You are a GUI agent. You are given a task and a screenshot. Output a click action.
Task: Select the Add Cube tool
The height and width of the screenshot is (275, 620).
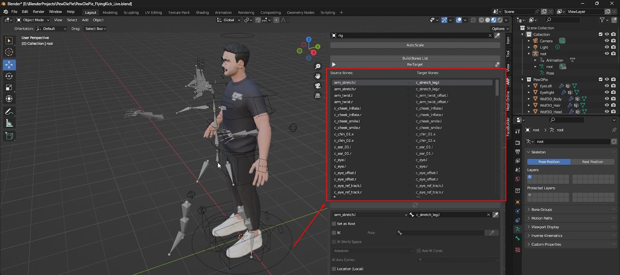pyautogui.click(x=9, y=136)
